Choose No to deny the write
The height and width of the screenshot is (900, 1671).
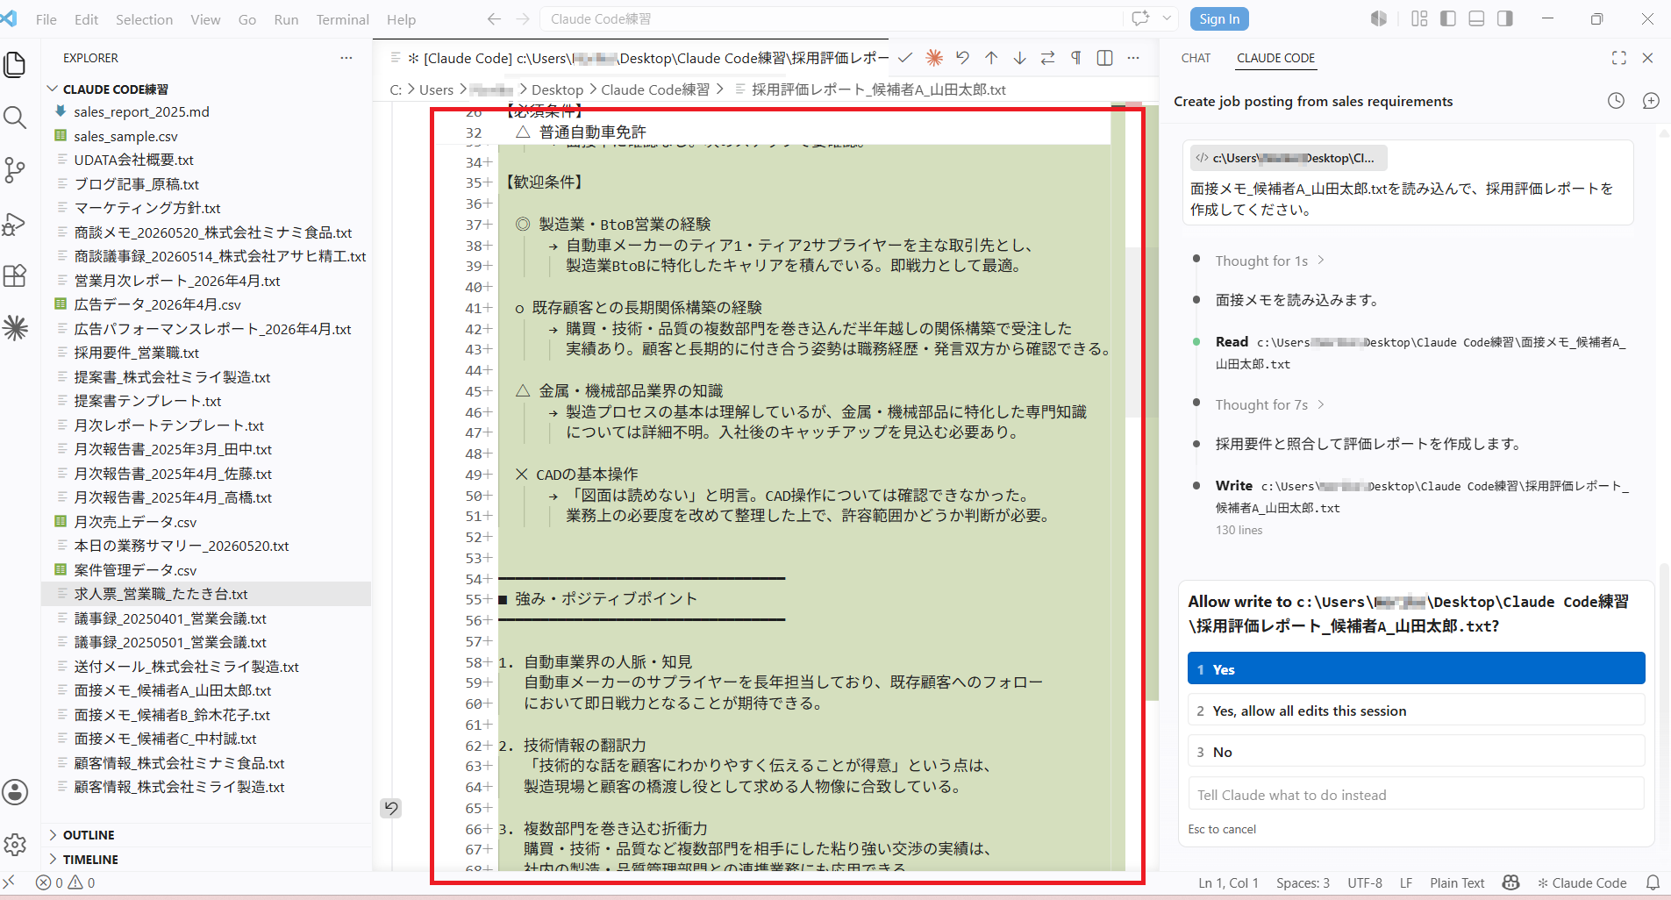pos(1416,752)
